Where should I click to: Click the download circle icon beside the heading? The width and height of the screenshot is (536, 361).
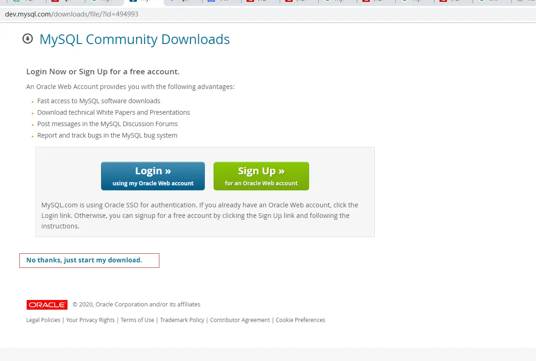(x=28, y=39)
